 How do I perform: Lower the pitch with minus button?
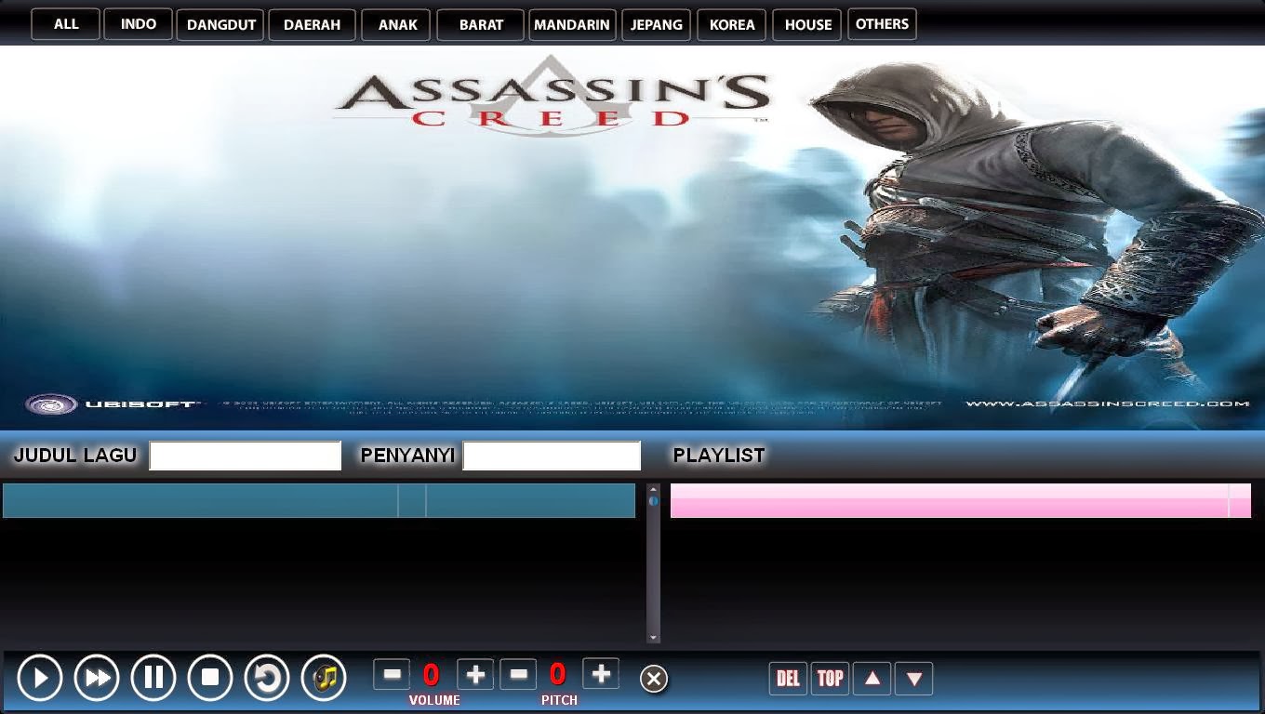518,674
